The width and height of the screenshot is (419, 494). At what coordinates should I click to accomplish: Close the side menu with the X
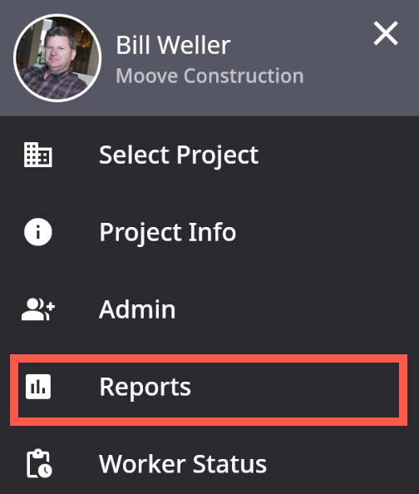point(386,33)
